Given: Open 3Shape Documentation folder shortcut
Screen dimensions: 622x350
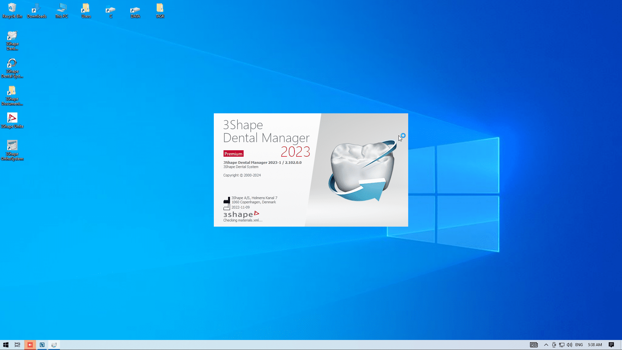Looking at the screenshot, I should [12, 95].
